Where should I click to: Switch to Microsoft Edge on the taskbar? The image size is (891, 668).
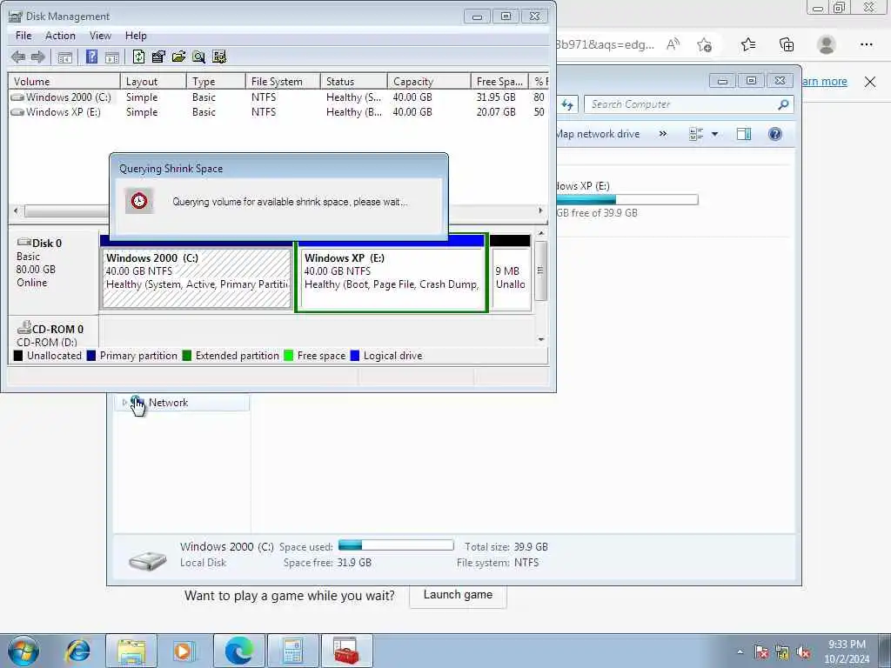click(x=238, y=651)
